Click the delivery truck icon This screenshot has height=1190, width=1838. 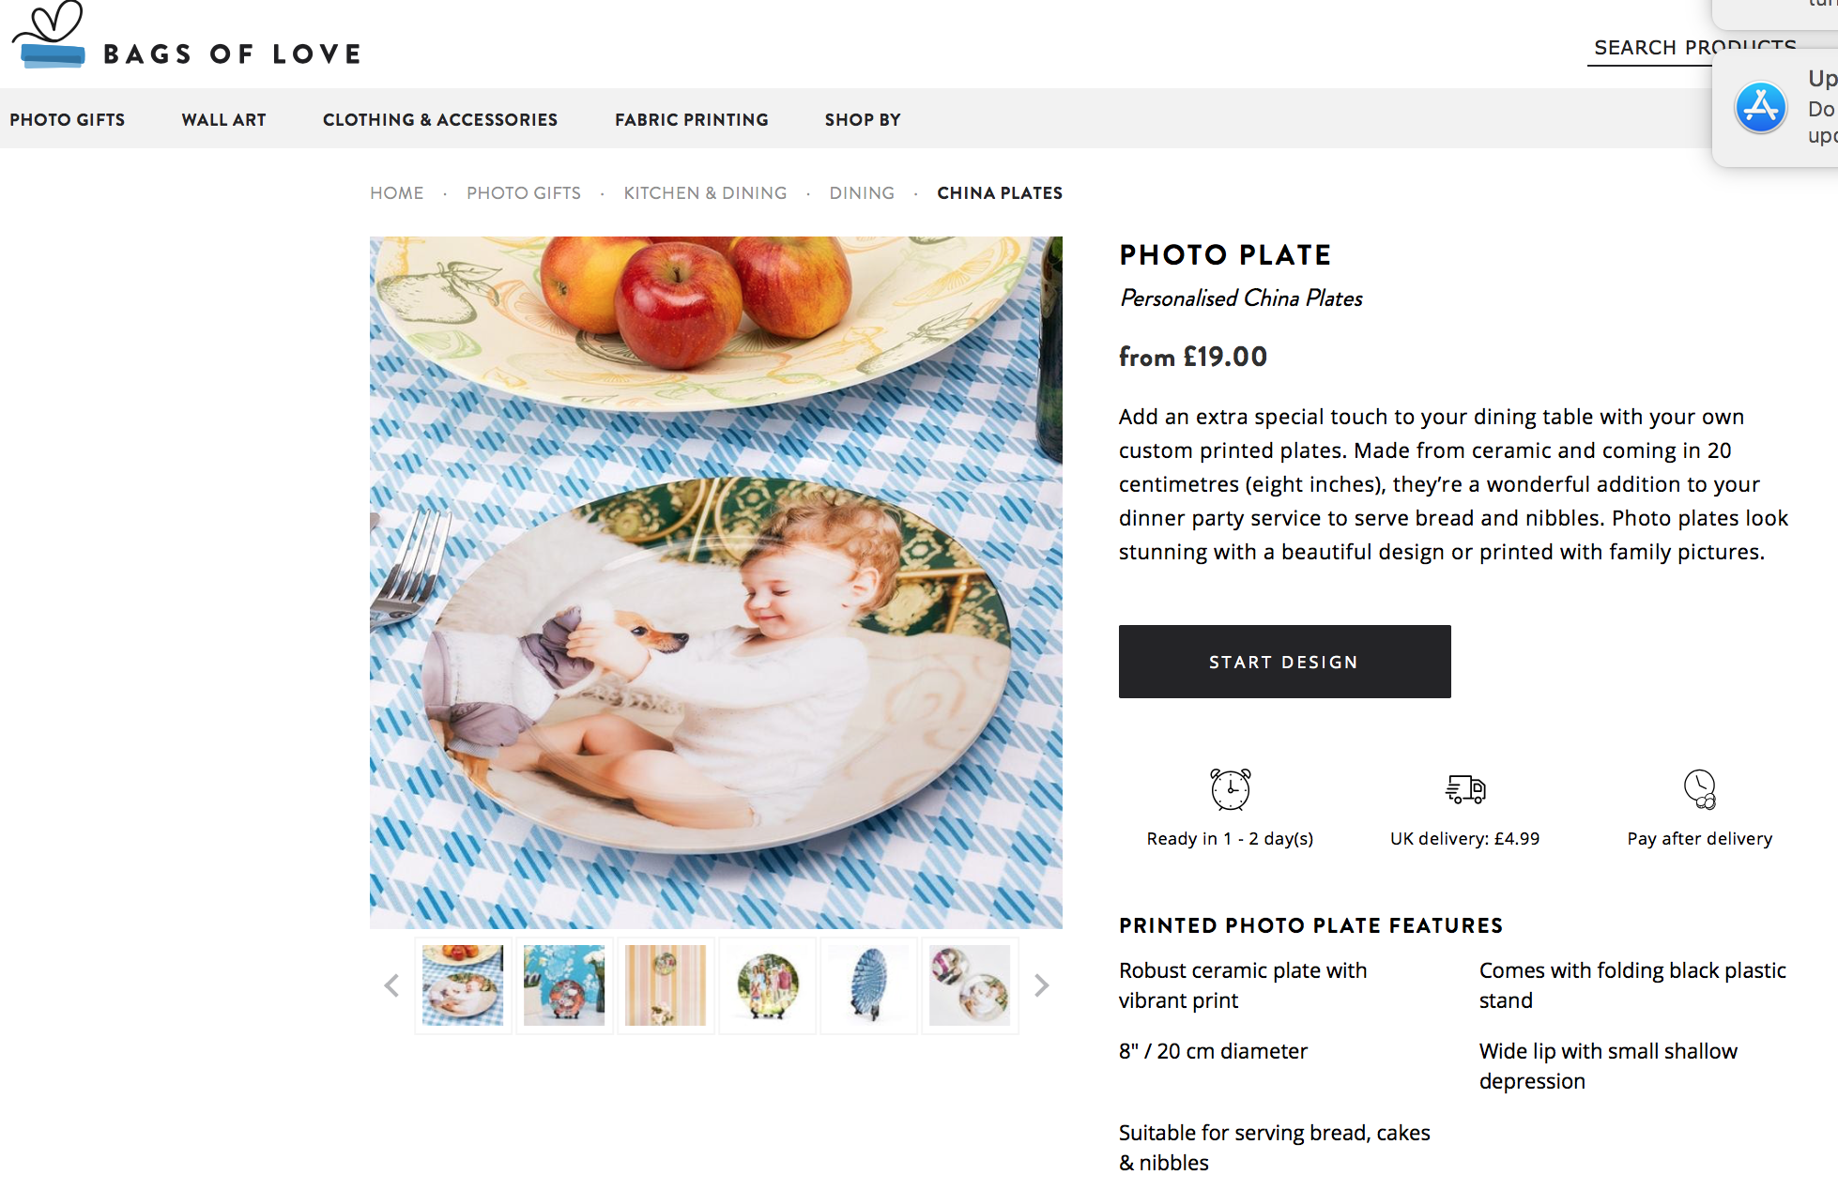point(1464,789)
